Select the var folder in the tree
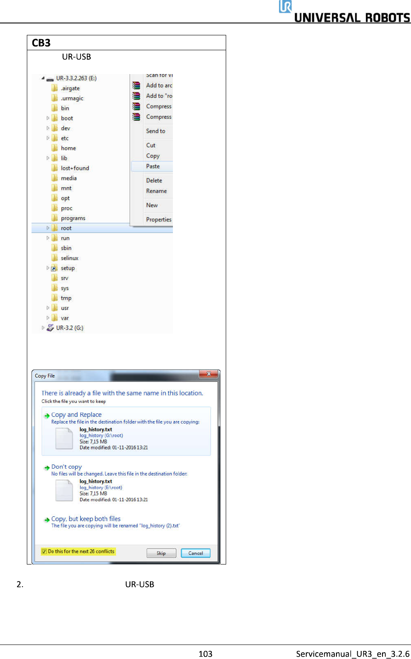 tap(64, 318)
